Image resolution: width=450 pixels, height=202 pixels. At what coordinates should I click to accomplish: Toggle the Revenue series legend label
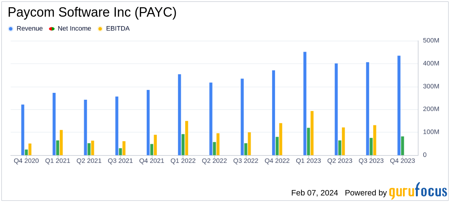point(29,29)
